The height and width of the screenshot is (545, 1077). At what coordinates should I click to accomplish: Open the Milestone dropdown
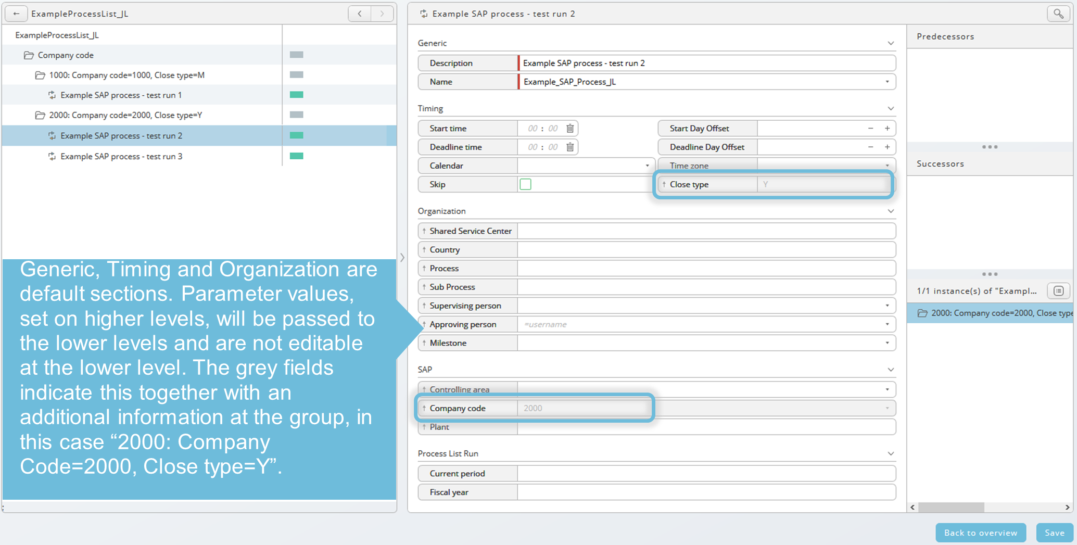(887, 343)
